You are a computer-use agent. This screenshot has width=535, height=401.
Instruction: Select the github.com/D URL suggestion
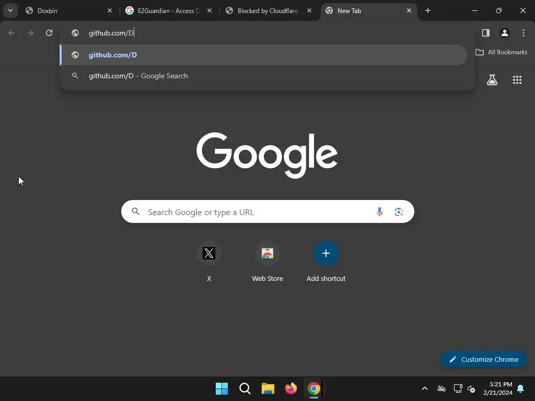tap(263, 55)
